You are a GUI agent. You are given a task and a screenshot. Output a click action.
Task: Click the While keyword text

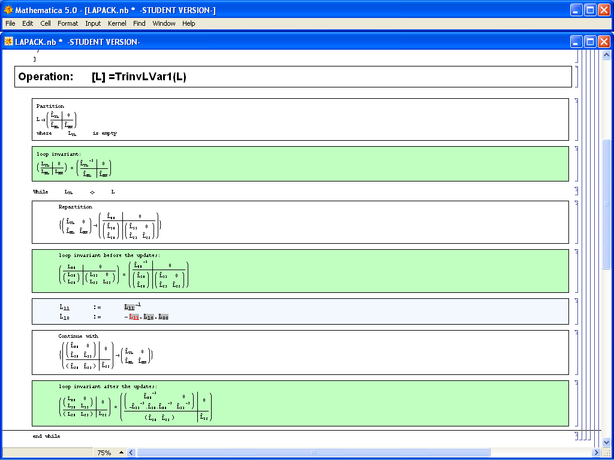(x=41, y=192)
